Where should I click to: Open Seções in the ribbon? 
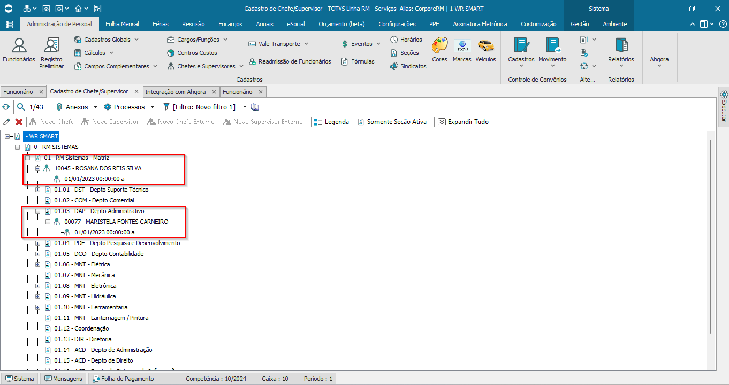point(405,53)
